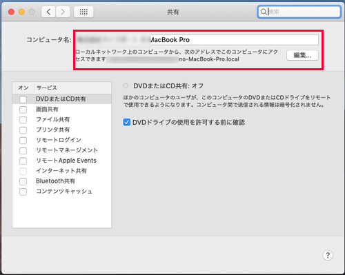Show all preferences grid icon

point(83,12)
